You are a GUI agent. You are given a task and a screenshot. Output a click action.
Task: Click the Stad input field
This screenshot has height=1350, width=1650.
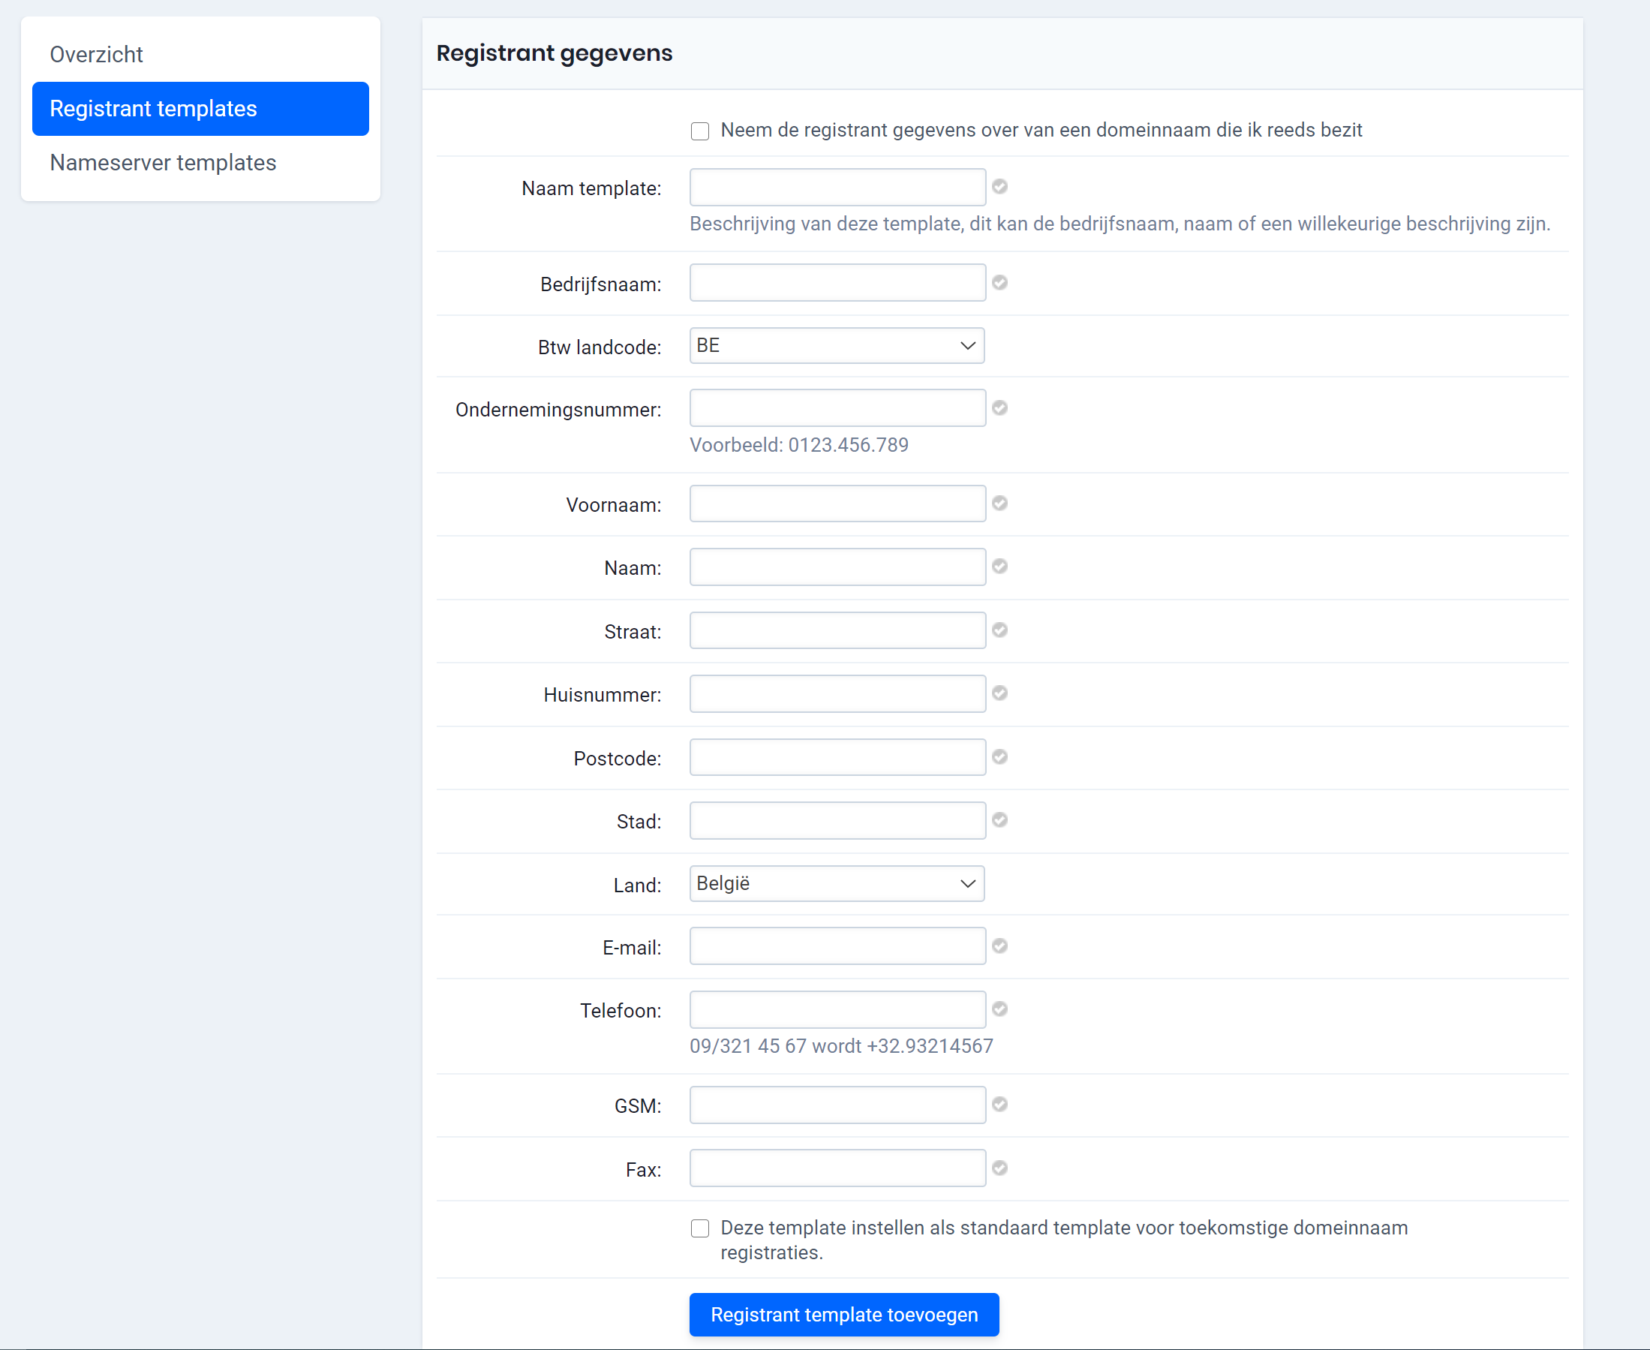click(837, 820)
